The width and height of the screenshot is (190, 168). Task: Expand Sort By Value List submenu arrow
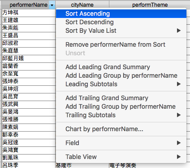(179, 31)
